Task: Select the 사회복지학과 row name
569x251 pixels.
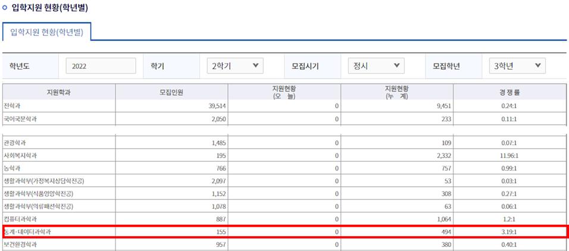Action: pos(20,156)
